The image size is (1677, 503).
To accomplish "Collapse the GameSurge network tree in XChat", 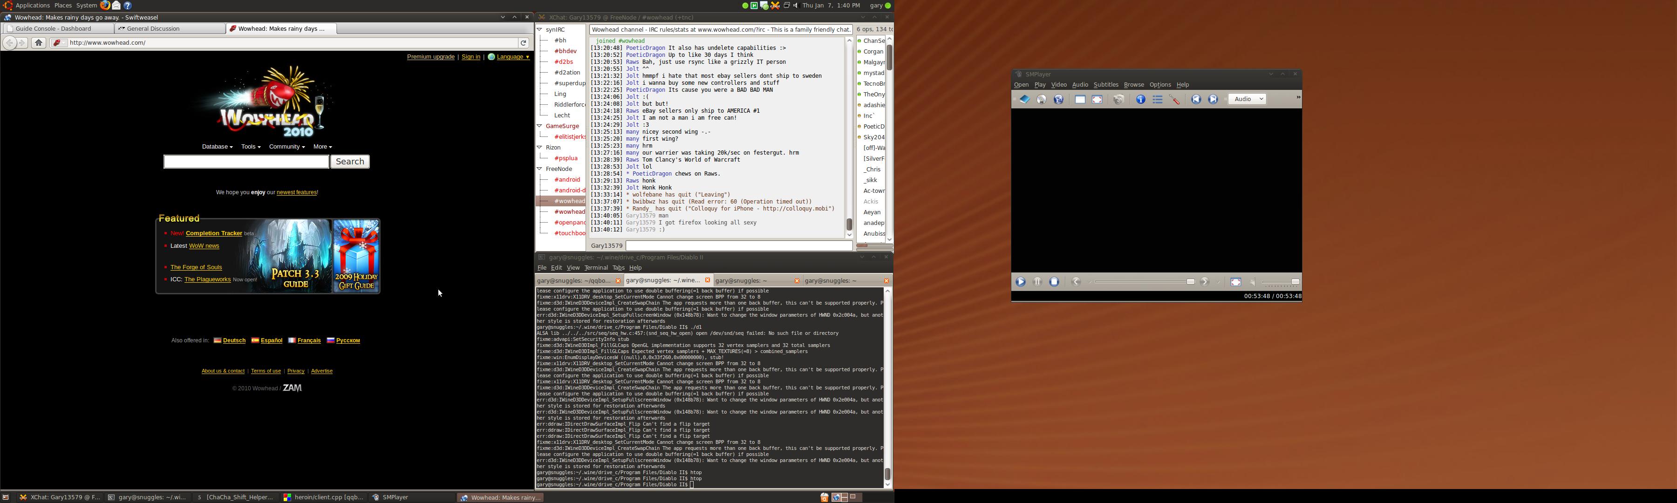I will (x=540, y=126).
